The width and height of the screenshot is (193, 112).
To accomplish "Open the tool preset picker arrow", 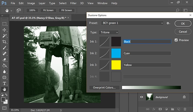I will (11, 11).
